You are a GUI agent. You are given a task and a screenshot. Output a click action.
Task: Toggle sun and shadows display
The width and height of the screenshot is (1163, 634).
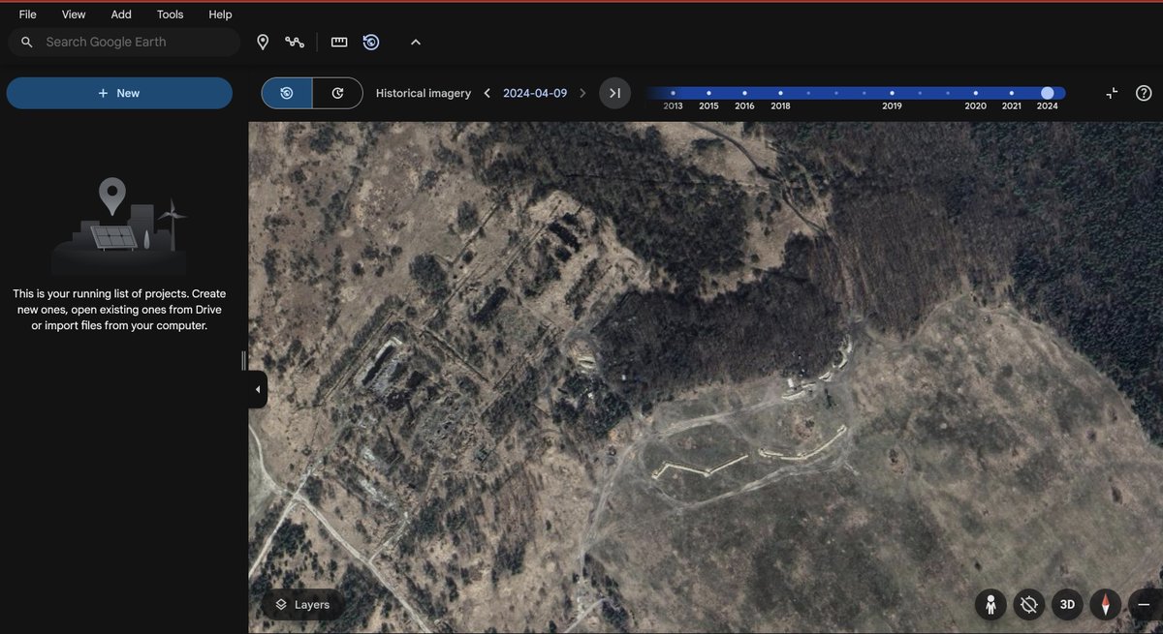tap(1028, 604)
